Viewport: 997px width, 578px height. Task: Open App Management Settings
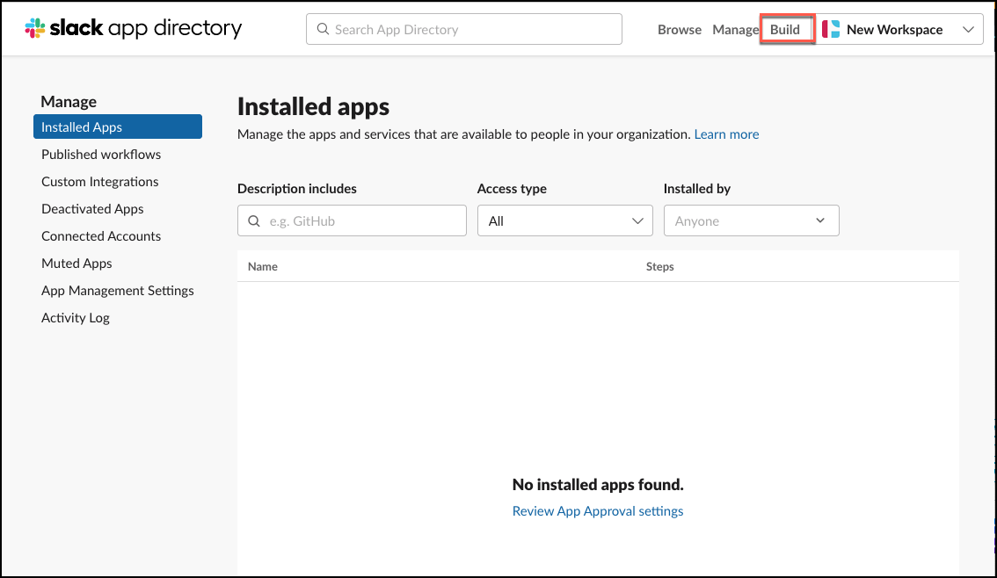pyautogui.click(x=118, y=290)
